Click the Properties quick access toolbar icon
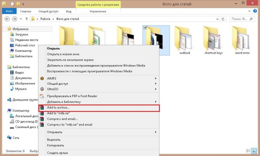The image size is (260, 156). (x=12, y=4)
